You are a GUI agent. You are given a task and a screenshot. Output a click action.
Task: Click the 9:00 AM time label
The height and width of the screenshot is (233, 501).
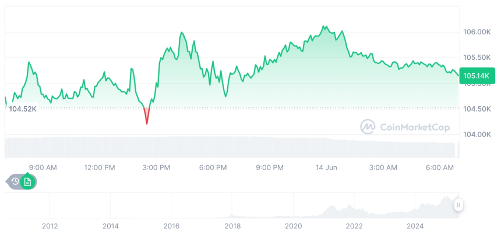[43, 167]
